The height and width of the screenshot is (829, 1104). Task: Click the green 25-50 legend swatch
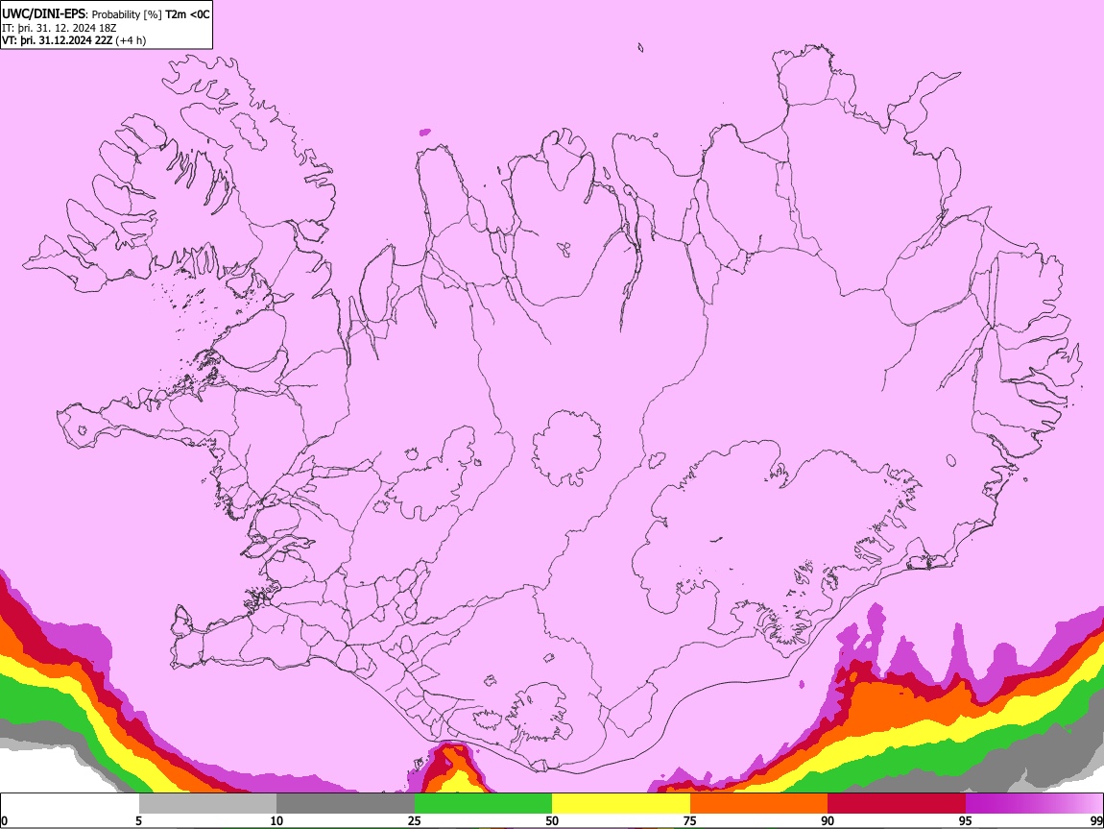[x=483, y=803]
